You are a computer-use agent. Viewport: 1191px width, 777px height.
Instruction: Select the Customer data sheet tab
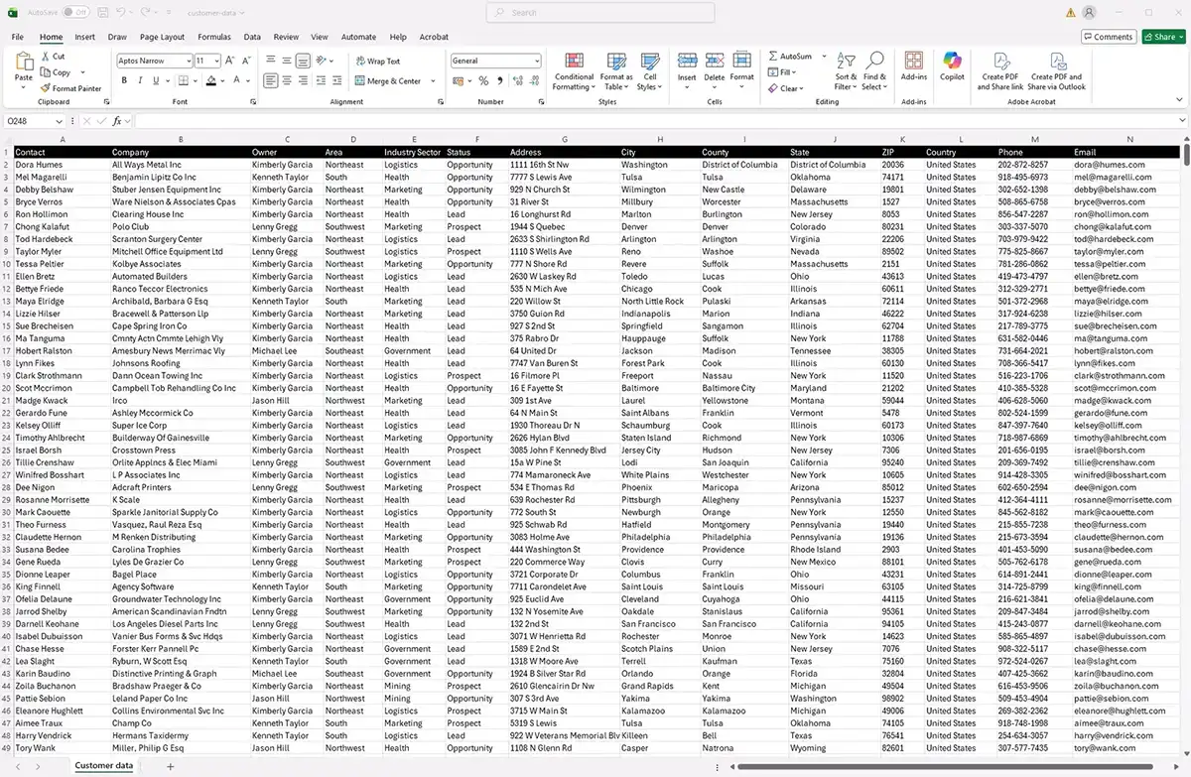tap(104, 766)
